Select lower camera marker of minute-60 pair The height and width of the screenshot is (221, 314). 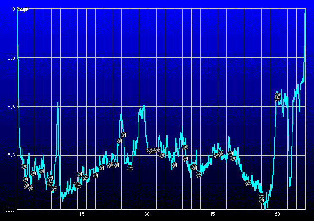[277, 99]
